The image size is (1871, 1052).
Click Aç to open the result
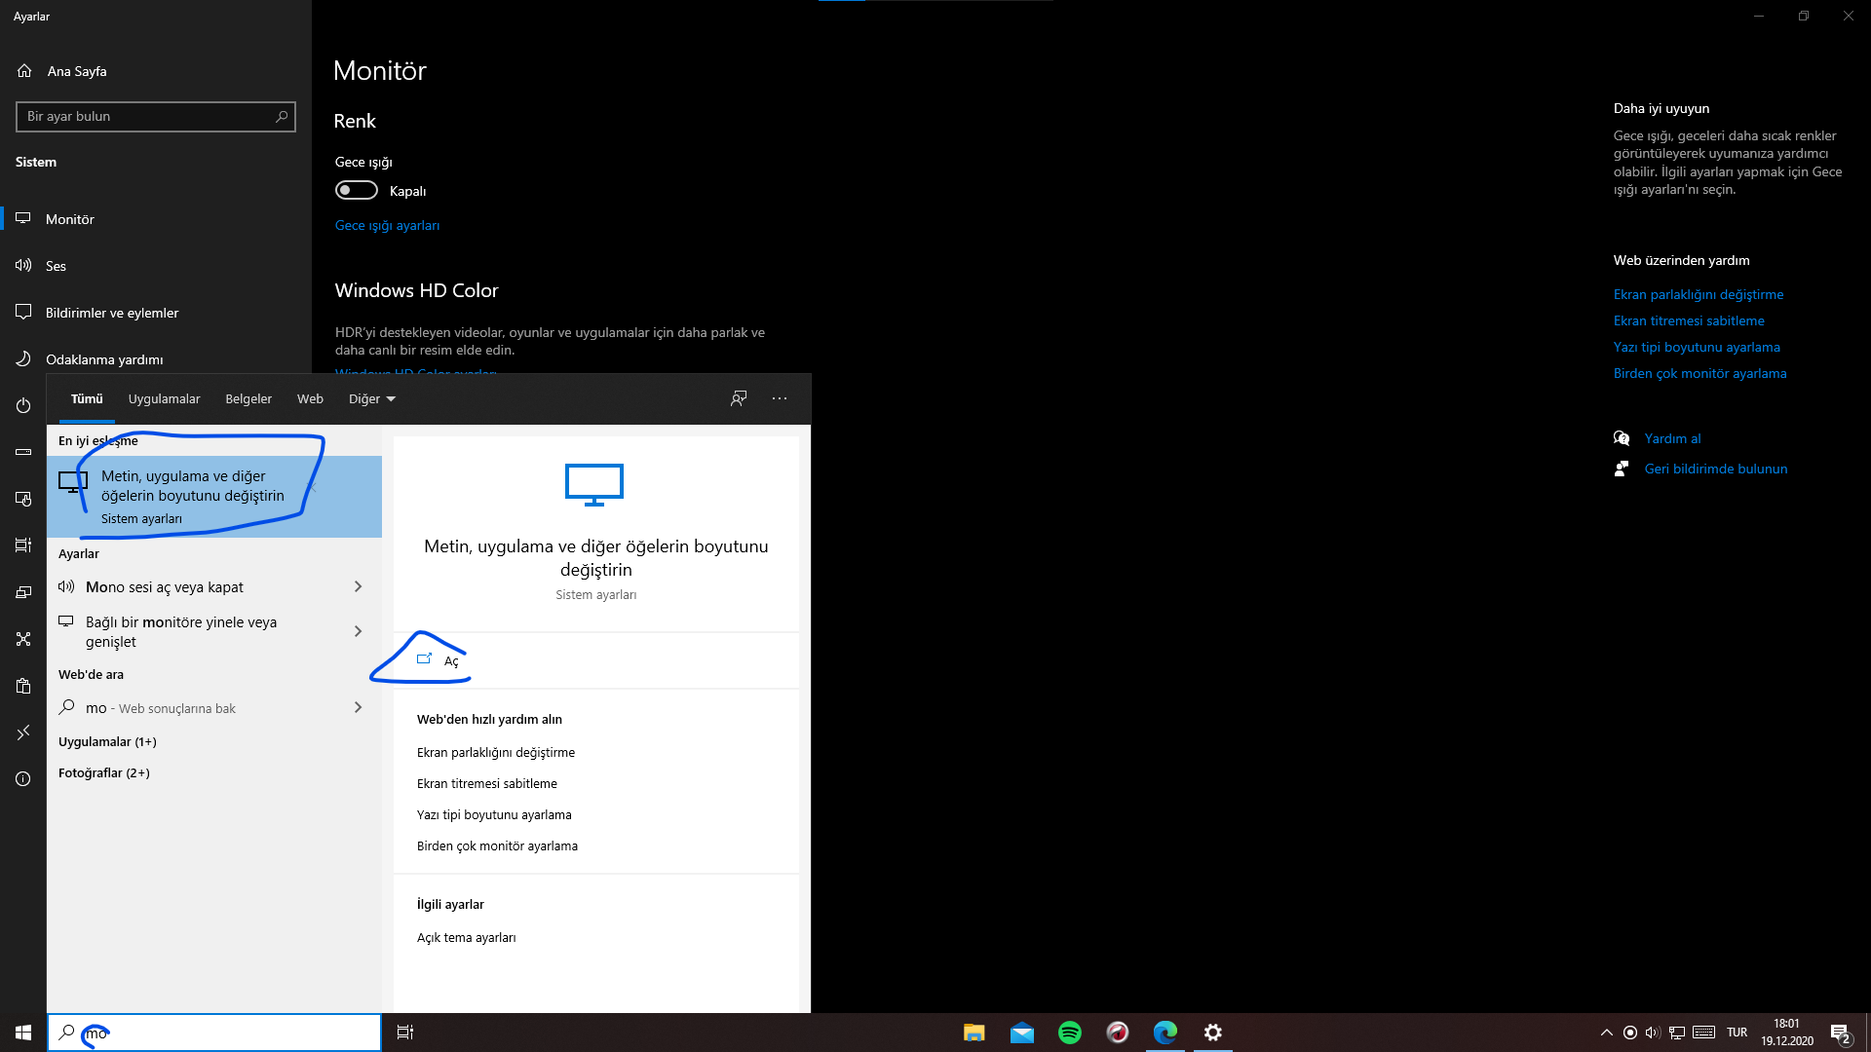[x=450, y=660]
